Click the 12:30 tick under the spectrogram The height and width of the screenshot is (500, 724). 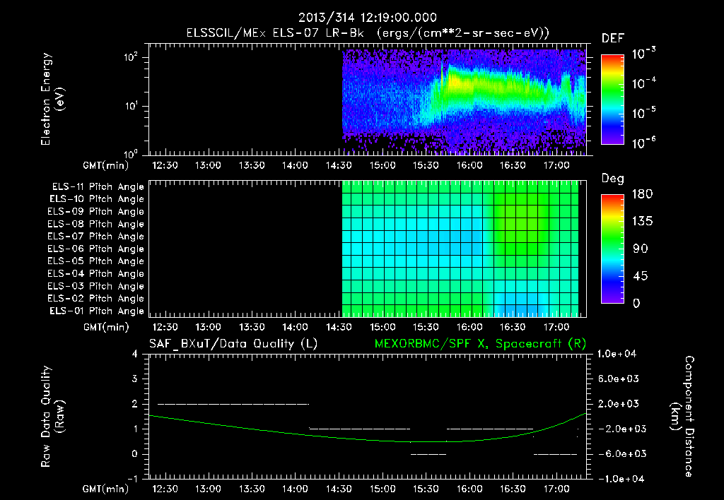coord(165,165)
